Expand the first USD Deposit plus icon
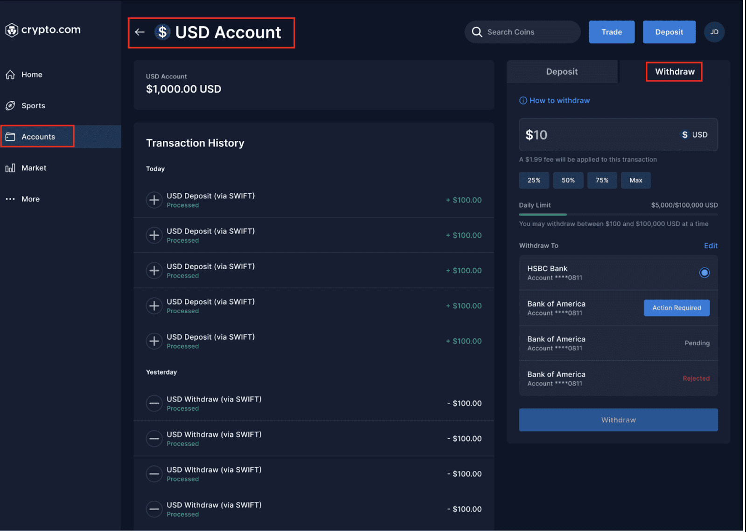Screen dimensions: 746x532 pyautogui.click(x=154, y=200)
